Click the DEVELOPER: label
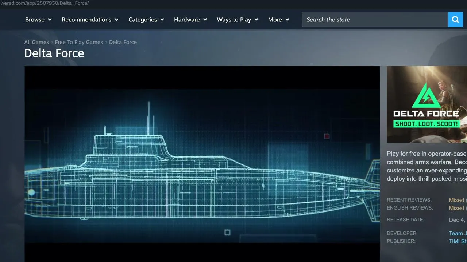 [402, 233]
